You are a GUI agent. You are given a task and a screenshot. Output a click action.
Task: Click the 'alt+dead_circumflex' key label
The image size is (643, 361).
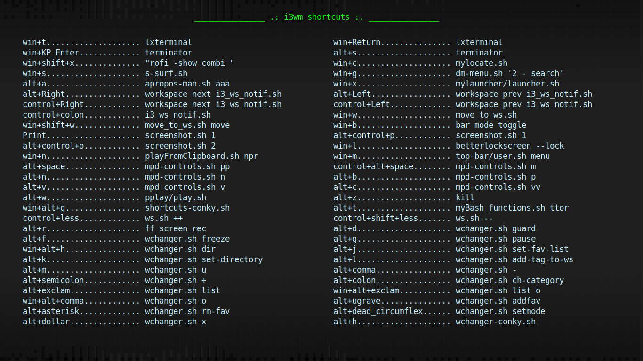(378, 311)
